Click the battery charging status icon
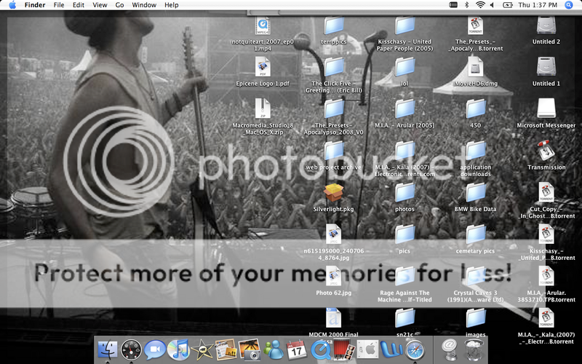Screen dimensions: 582x364 tap(507, 5)
